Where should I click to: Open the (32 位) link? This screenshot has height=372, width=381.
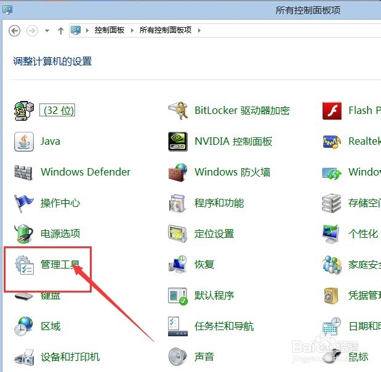click(x=57, y=110)
